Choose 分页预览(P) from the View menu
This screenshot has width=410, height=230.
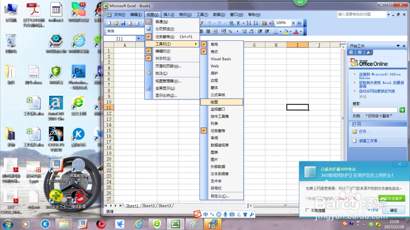point(172,29)
